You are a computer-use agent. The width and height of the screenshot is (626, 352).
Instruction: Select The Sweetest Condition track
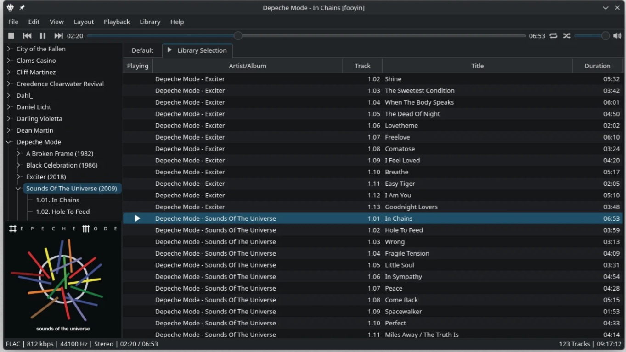(x=372, y=90)
